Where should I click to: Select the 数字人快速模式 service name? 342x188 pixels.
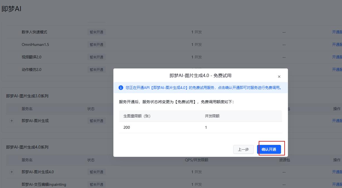point(35,32)
